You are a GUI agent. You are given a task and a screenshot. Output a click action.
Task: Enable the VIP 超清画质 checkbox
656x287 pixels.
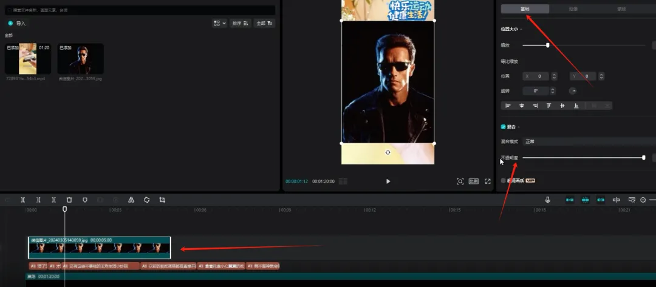tap(504, 180)
